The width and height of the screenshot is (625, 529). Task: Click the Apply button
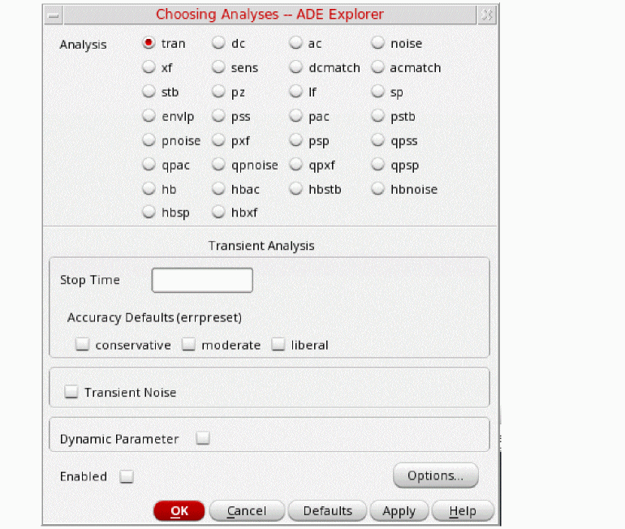pos(399,510)
